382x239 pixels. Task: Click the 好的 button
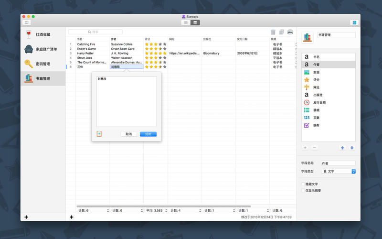148,134
